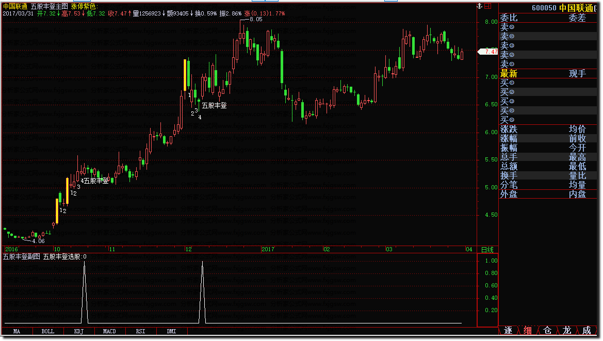
Task: Click the 涨停紫色 legend label
Action: point(84,7)
